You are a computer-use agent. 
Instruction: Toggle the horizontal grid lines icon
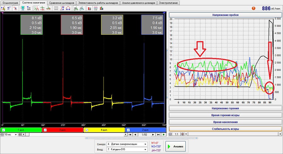(x=56, y=8)
